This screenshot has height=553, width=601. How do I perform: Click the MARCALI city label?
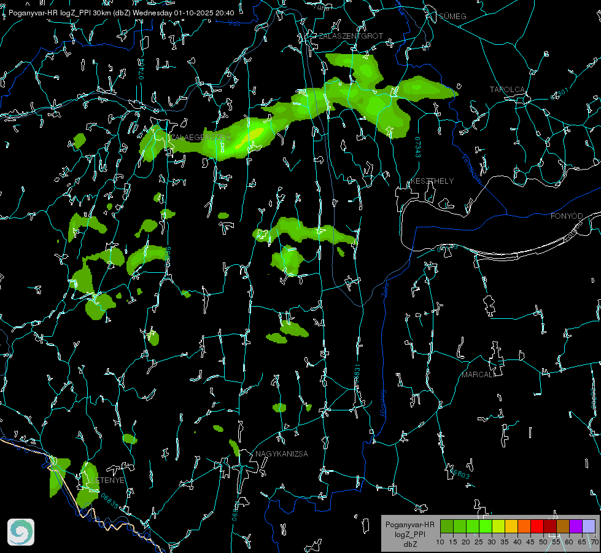click(478, 375)
